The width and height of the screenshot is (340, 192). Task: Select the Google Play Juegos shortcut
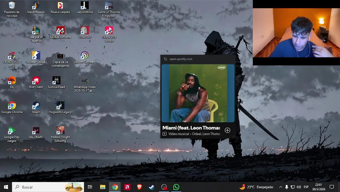pyautogui.click(x=12, y=134)
